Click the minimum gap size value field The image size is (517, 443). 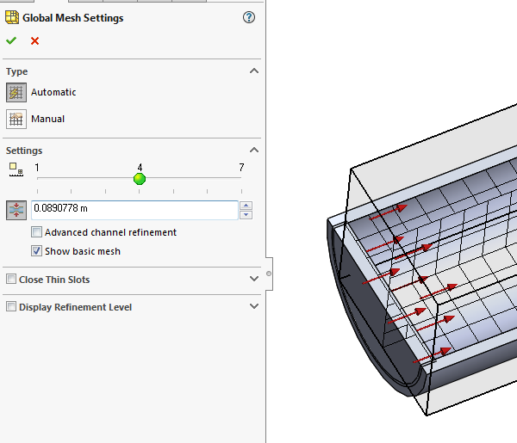(134, 210)
